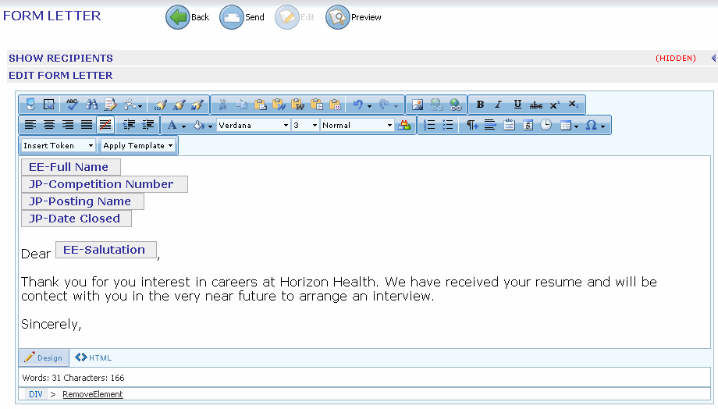Switch to the HTML tab
718x409 pixels.
coord(94,357)
